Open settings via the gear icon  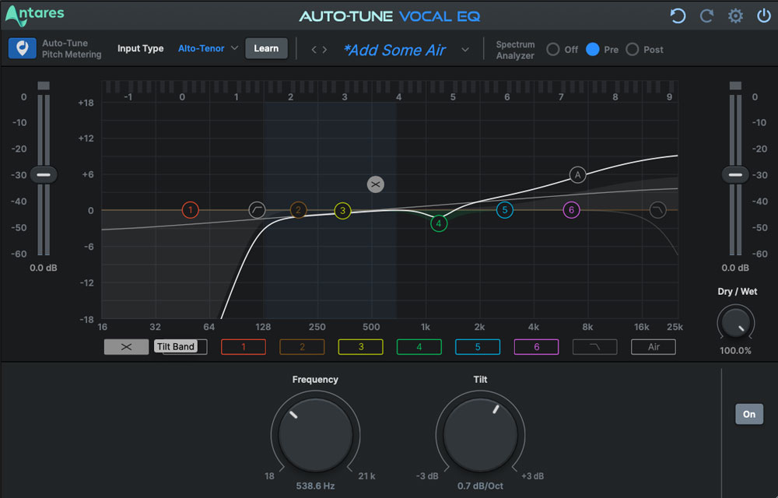735,16
